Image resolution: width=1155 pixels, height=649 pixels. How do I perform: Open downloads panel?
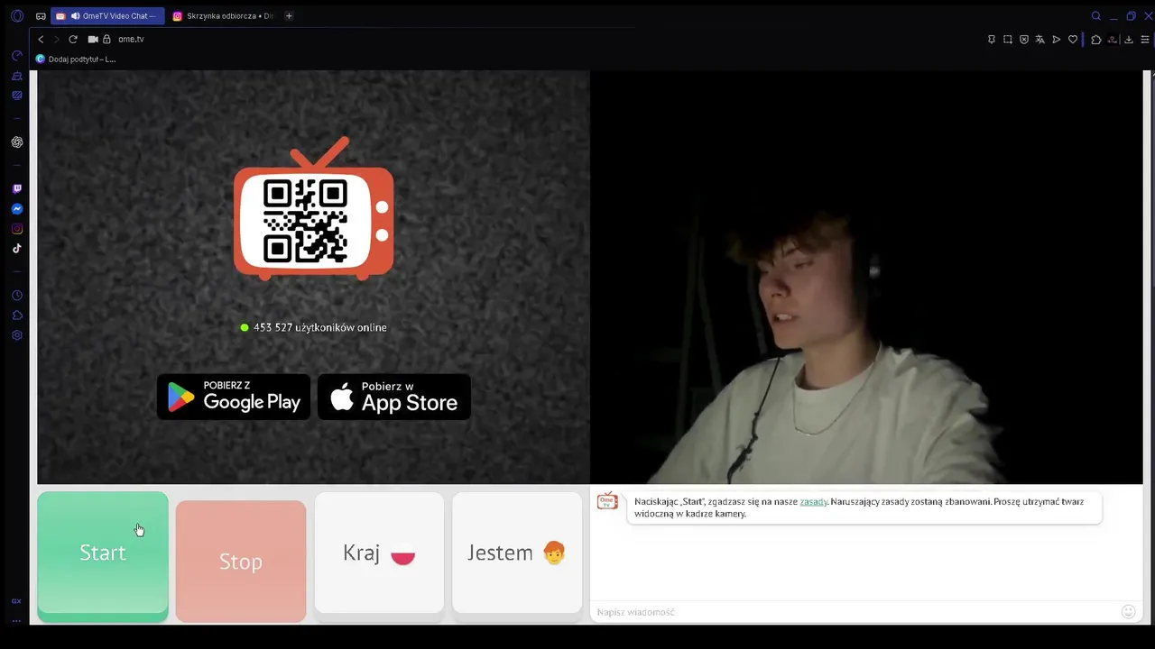point(1128,40)
